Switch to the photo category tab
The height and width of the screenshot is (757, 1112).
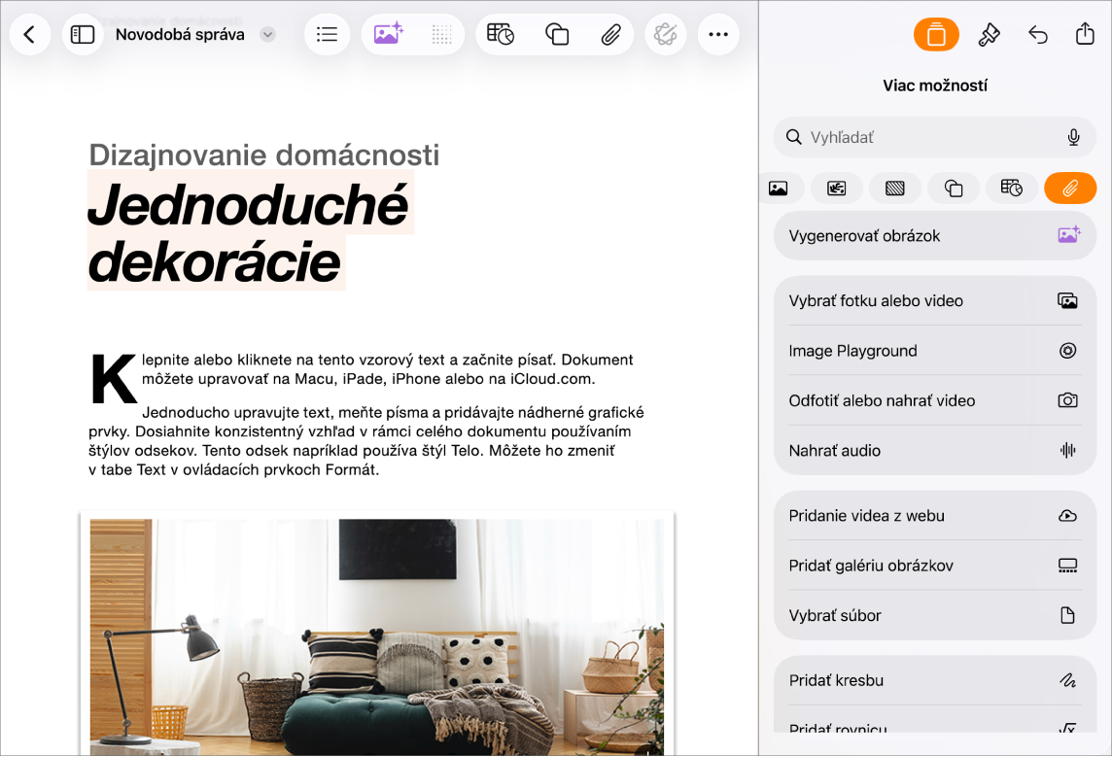click(x=779, y=189)
